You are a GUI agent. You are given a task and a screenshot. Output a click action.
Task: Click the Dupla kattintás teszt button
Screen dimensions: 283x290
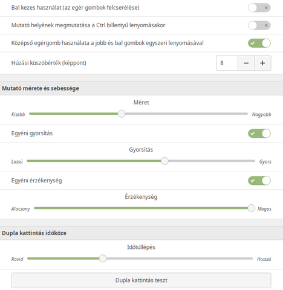point(141,280)
